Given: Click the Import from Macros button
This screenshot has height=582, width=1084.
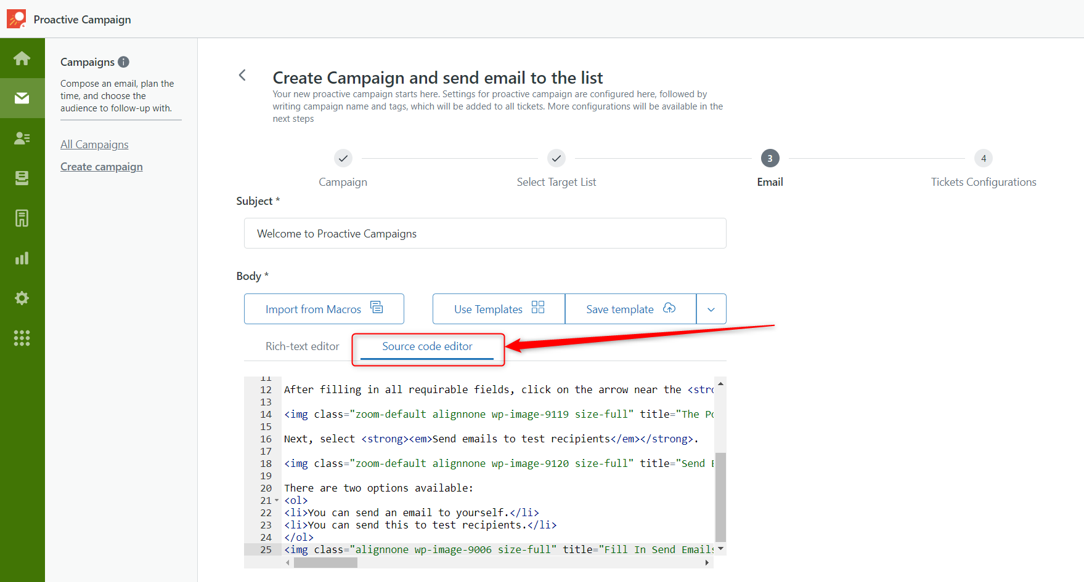Looking at the screenshot, I should point(324,309).
